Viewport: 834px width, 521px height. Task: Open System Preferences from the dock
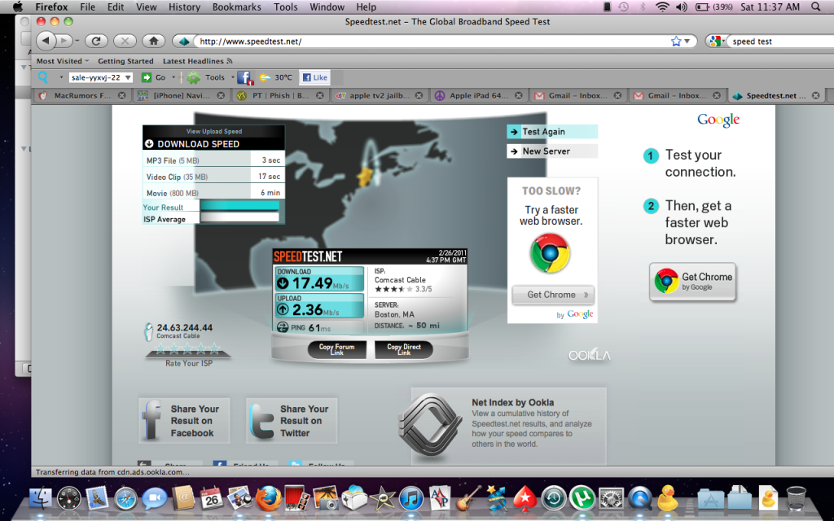pyautogui.click(x=611, y=499)
